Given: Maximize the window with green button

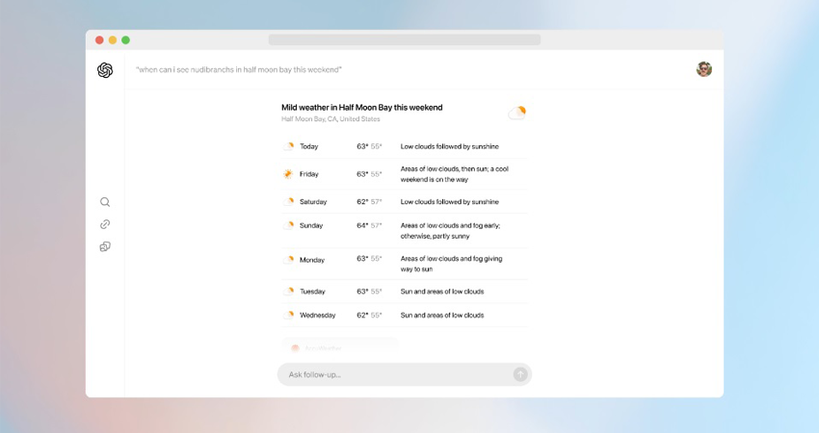Looking at the screenshot, I should pyautogui.click(x=125, y=40).
